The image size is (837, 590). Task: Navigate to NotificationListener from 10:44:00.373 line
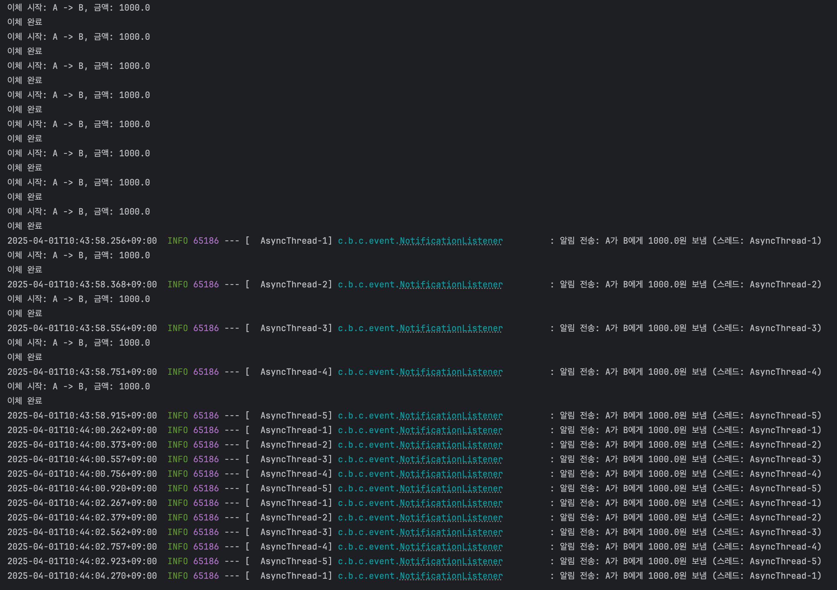(x=451, y=445)
